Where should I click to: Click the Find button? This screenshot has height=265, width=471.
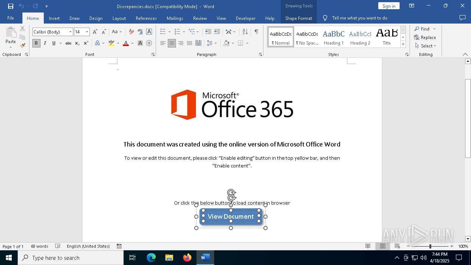[422, 29]
